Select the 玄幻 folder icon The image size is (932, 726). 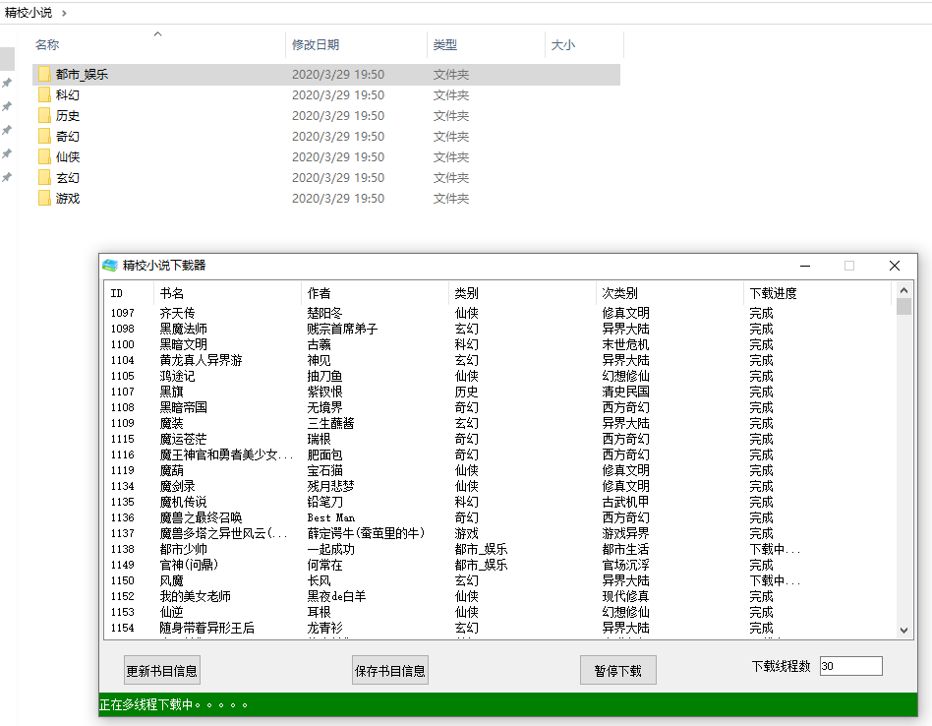click(x=43, y=178)
